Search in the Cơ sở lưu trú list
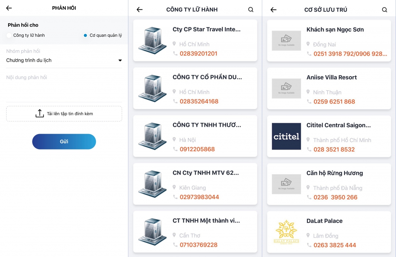Screen dimensions: 396x257 (x=384, y=10)
